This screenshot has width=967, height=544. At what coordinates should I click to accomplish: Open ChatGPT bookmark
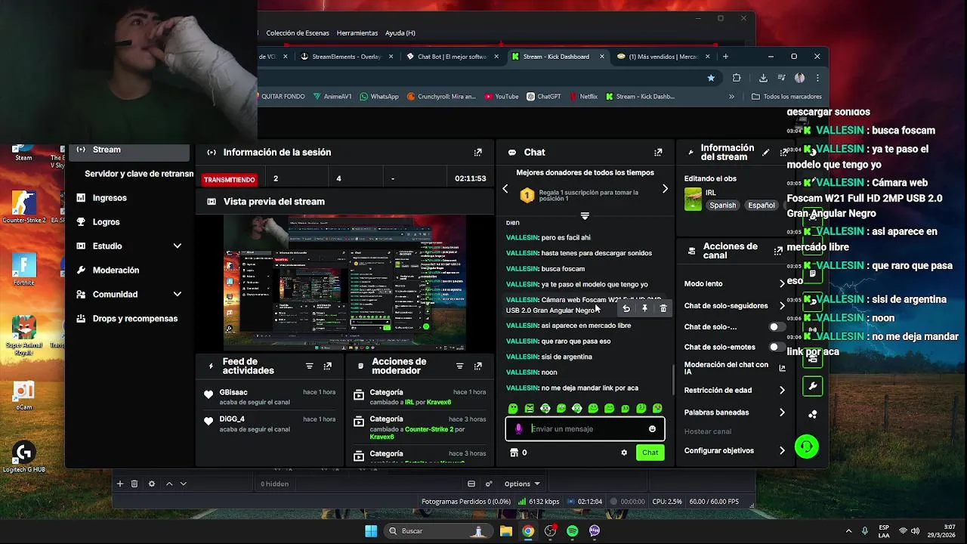click(544, 97)
